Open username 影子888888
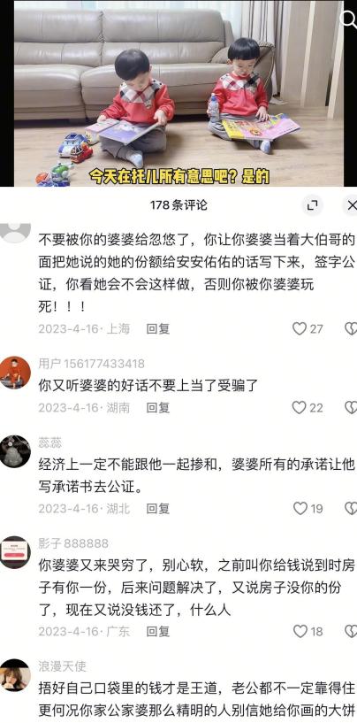The width and height of the screenshot is (357, 723). 73,543
